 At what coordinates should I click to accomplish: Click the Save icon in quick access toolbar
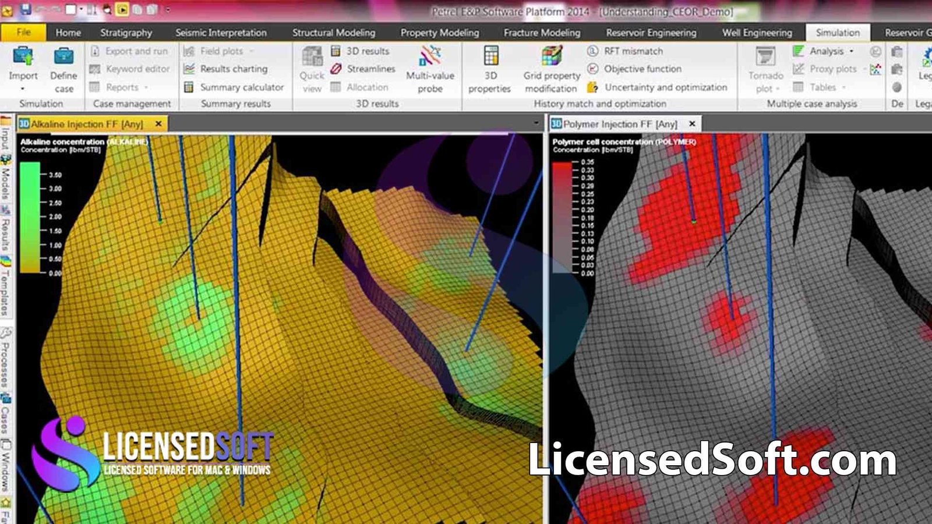click(26, 9)
